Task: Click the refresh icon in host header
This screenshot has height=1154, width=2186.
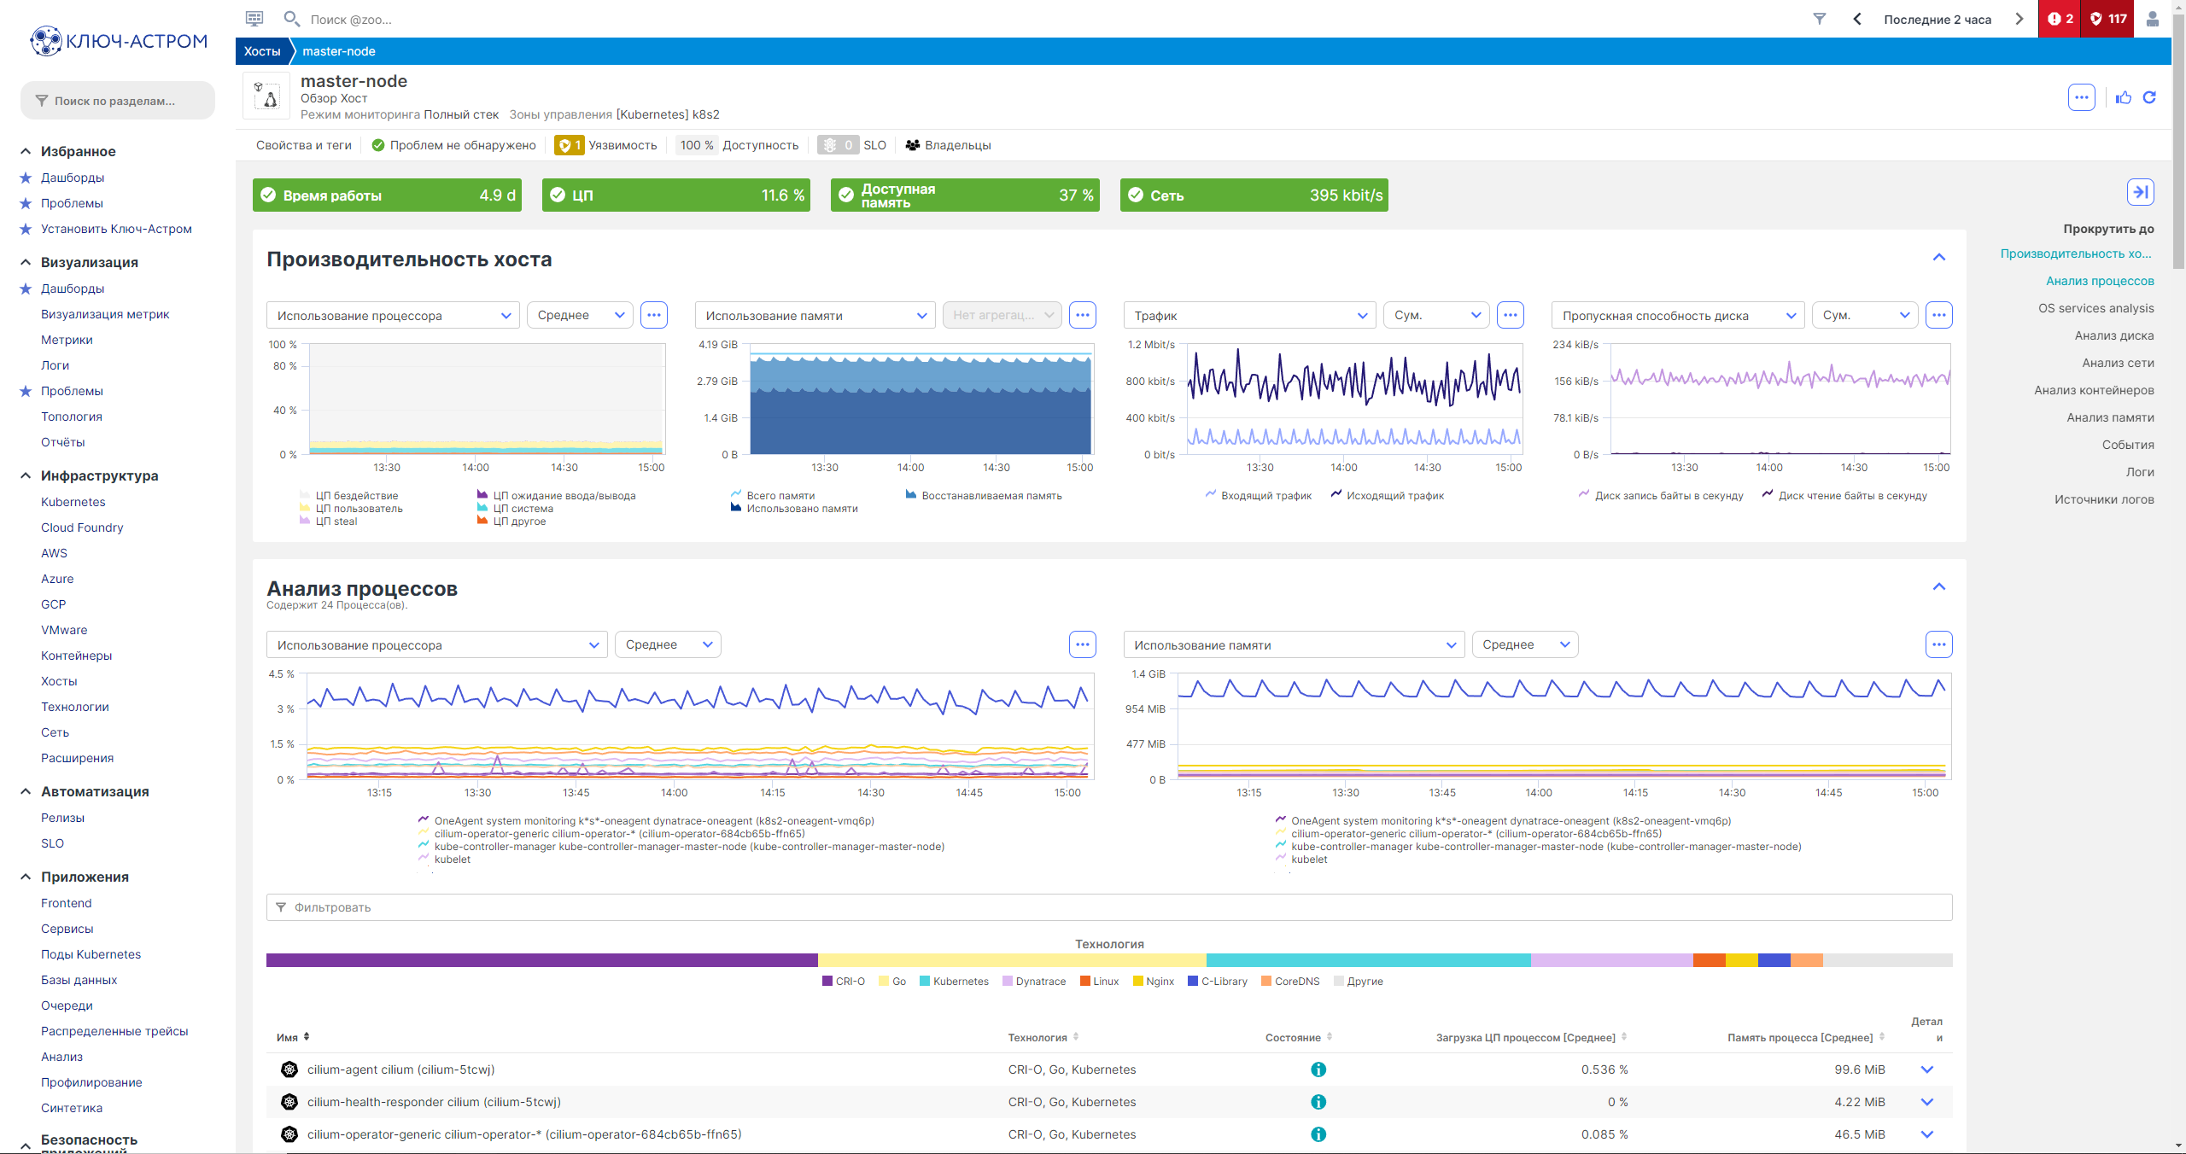Action: tap(2149, 97)
